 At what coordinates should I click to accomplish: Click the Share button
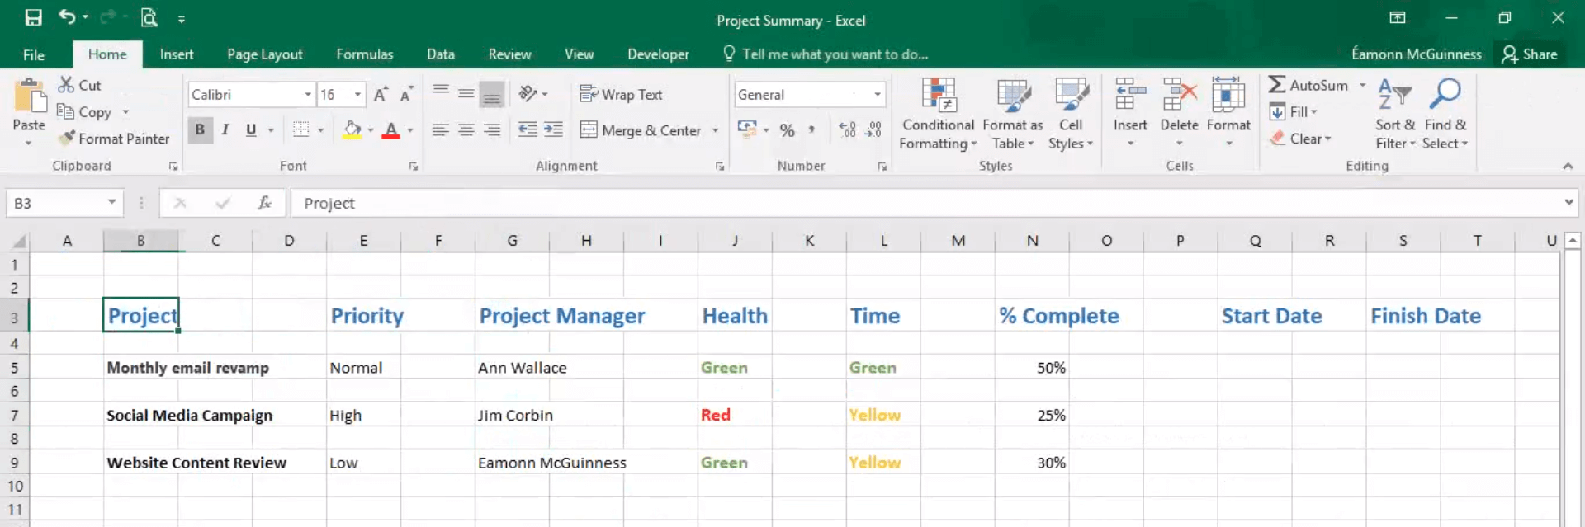click(x=1530, y=54)
